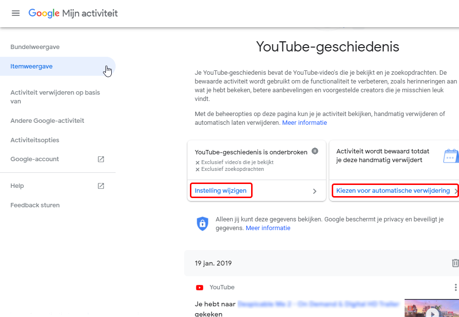Open external link icon beside Google-account
459x317 pixels.
pyautogui.click(x=101, y=159)
